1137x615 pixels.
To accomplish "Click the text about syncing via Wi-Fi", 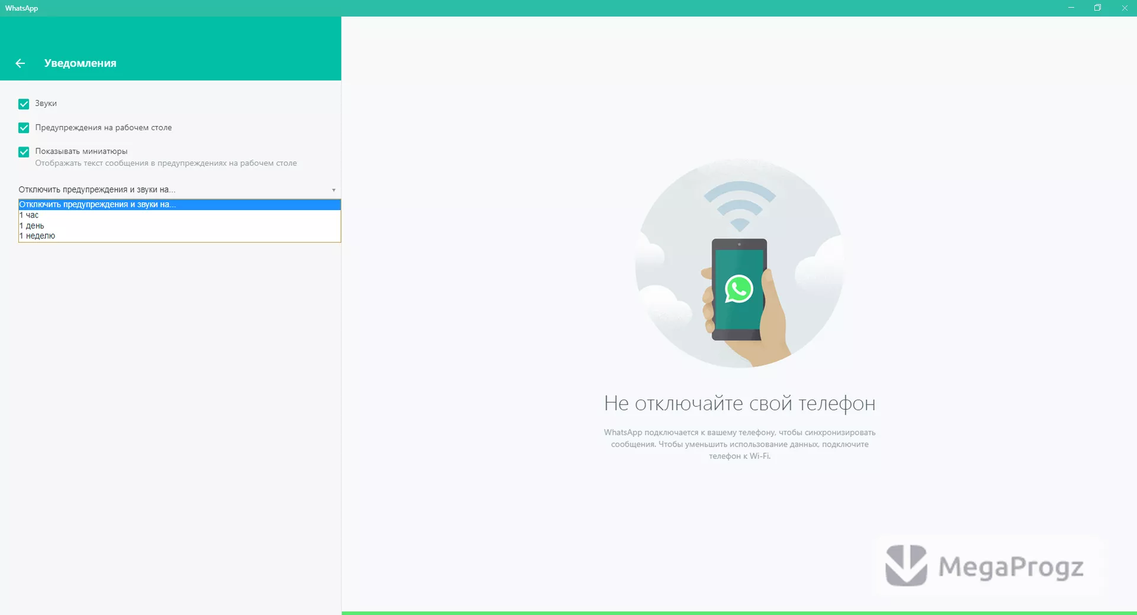I will tap(740, 444).
